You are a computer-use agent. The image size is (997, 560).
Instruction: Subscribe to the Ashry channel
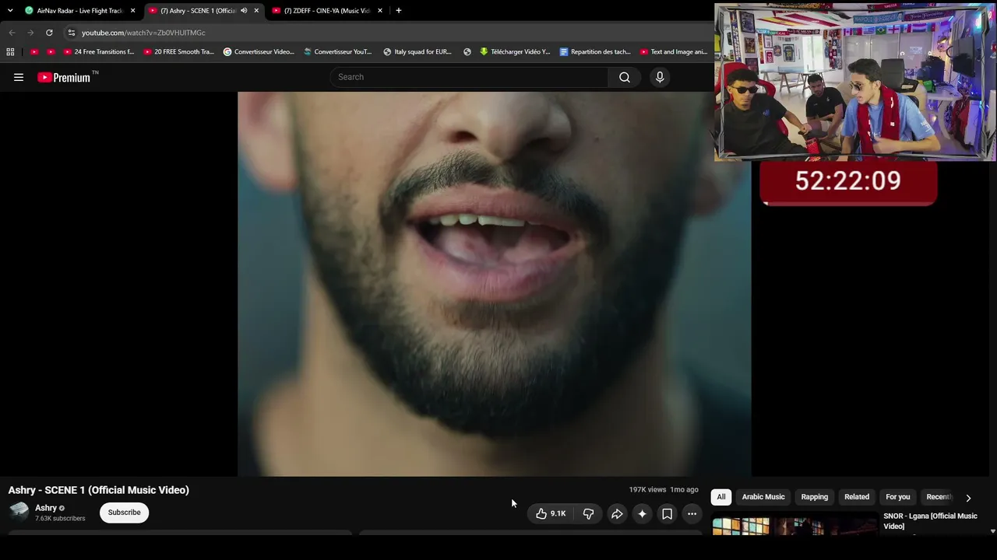click(x=124, y=513)
